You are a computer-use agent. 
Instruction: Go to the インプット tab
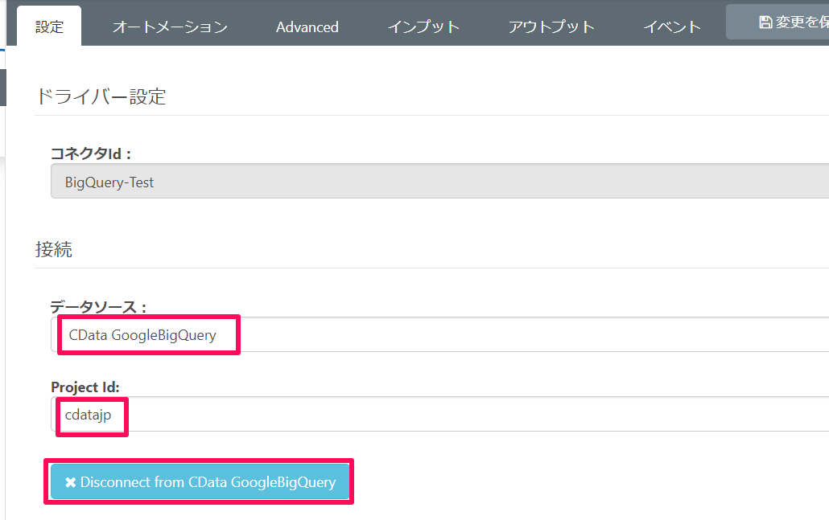(423, 27)
